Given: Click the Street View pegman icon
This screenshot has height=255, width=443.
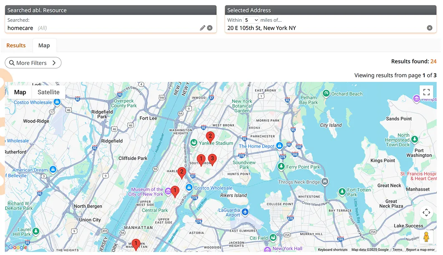Looking at the screenshot, I should [426, 237].
